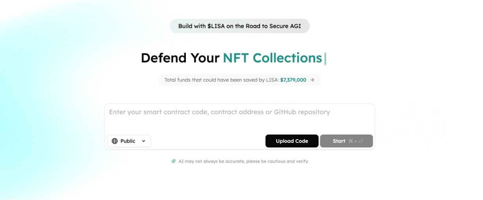Click the arrow icon after $7,379,000
The image size is (483, 200).
click(x=312, y=80)
